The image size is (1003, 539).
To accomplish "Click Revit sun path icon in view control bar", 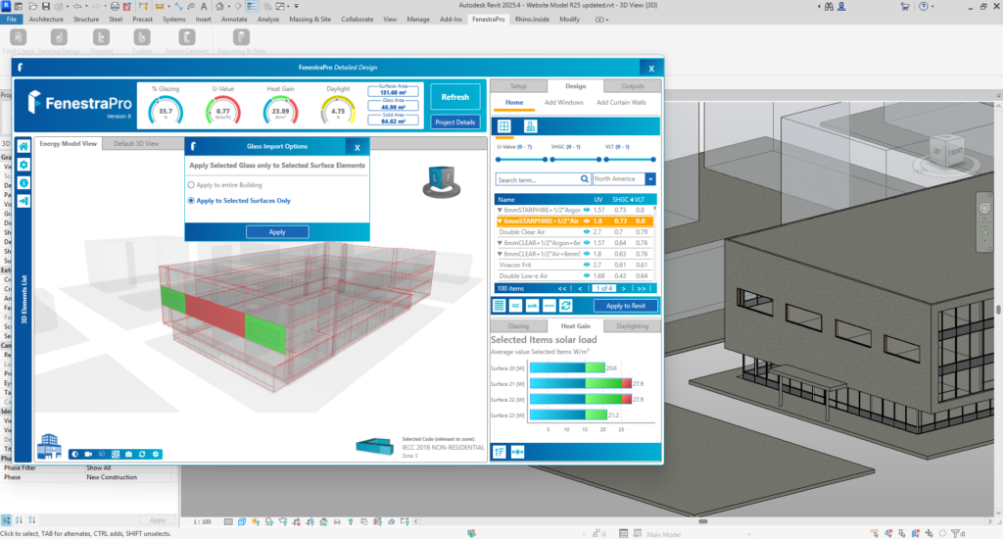I will click(256, 521).
